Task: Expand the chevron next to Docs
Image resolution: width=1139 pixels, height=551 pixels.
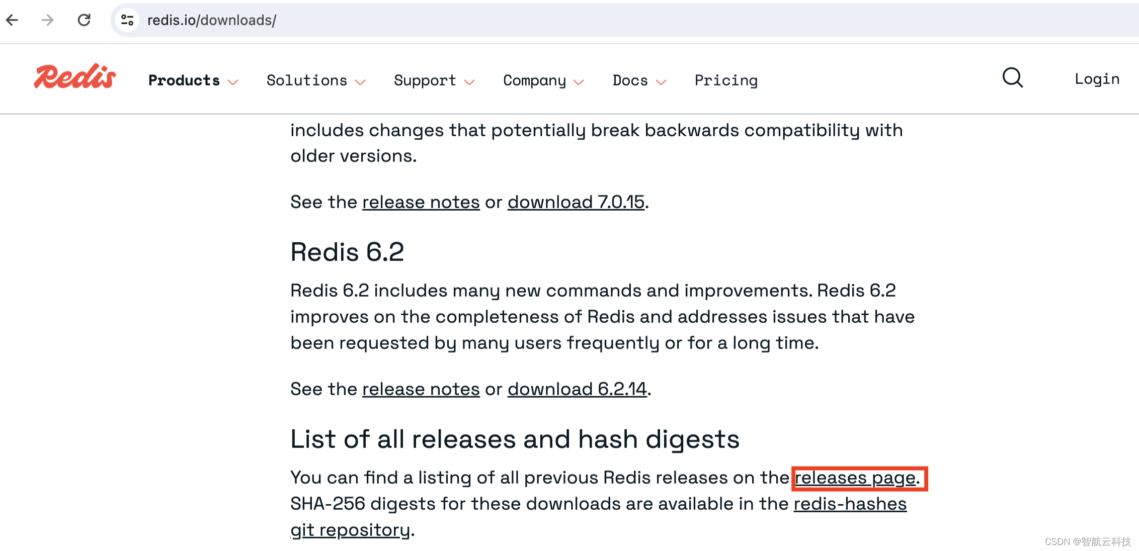Action: click(x=661, y=82)
